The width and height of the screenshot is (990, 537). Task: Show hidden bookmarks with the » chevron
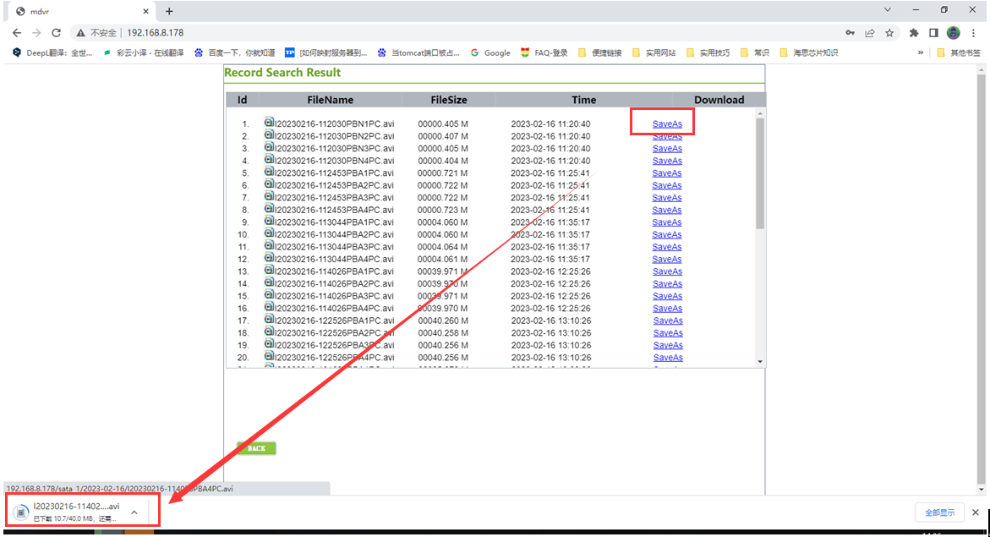click(x=921, y=53)
